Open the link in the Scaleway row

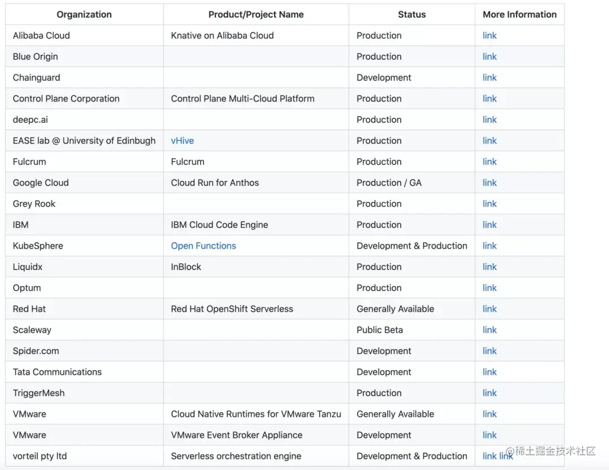(x=489, y=330)
